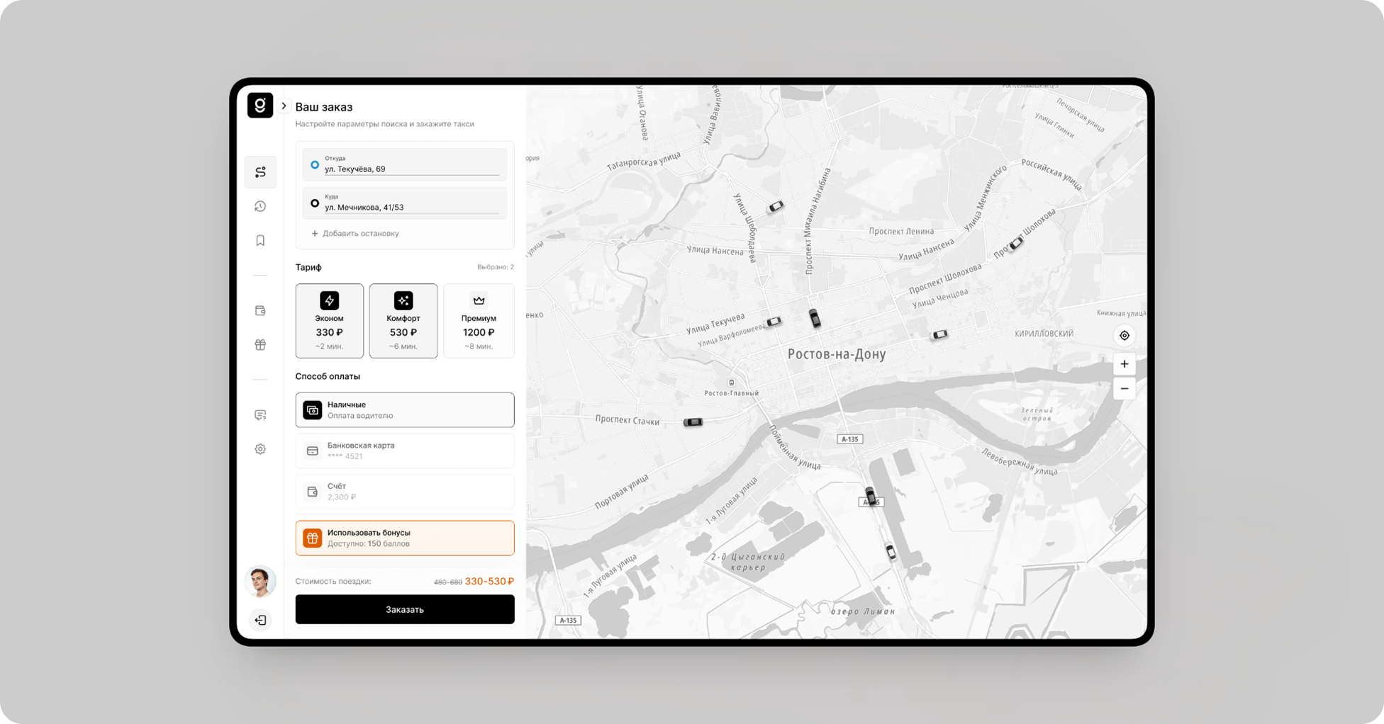Viewport: 1384px width, 724px height.
Task: Center map on my location
Action: pos(1124,336)
